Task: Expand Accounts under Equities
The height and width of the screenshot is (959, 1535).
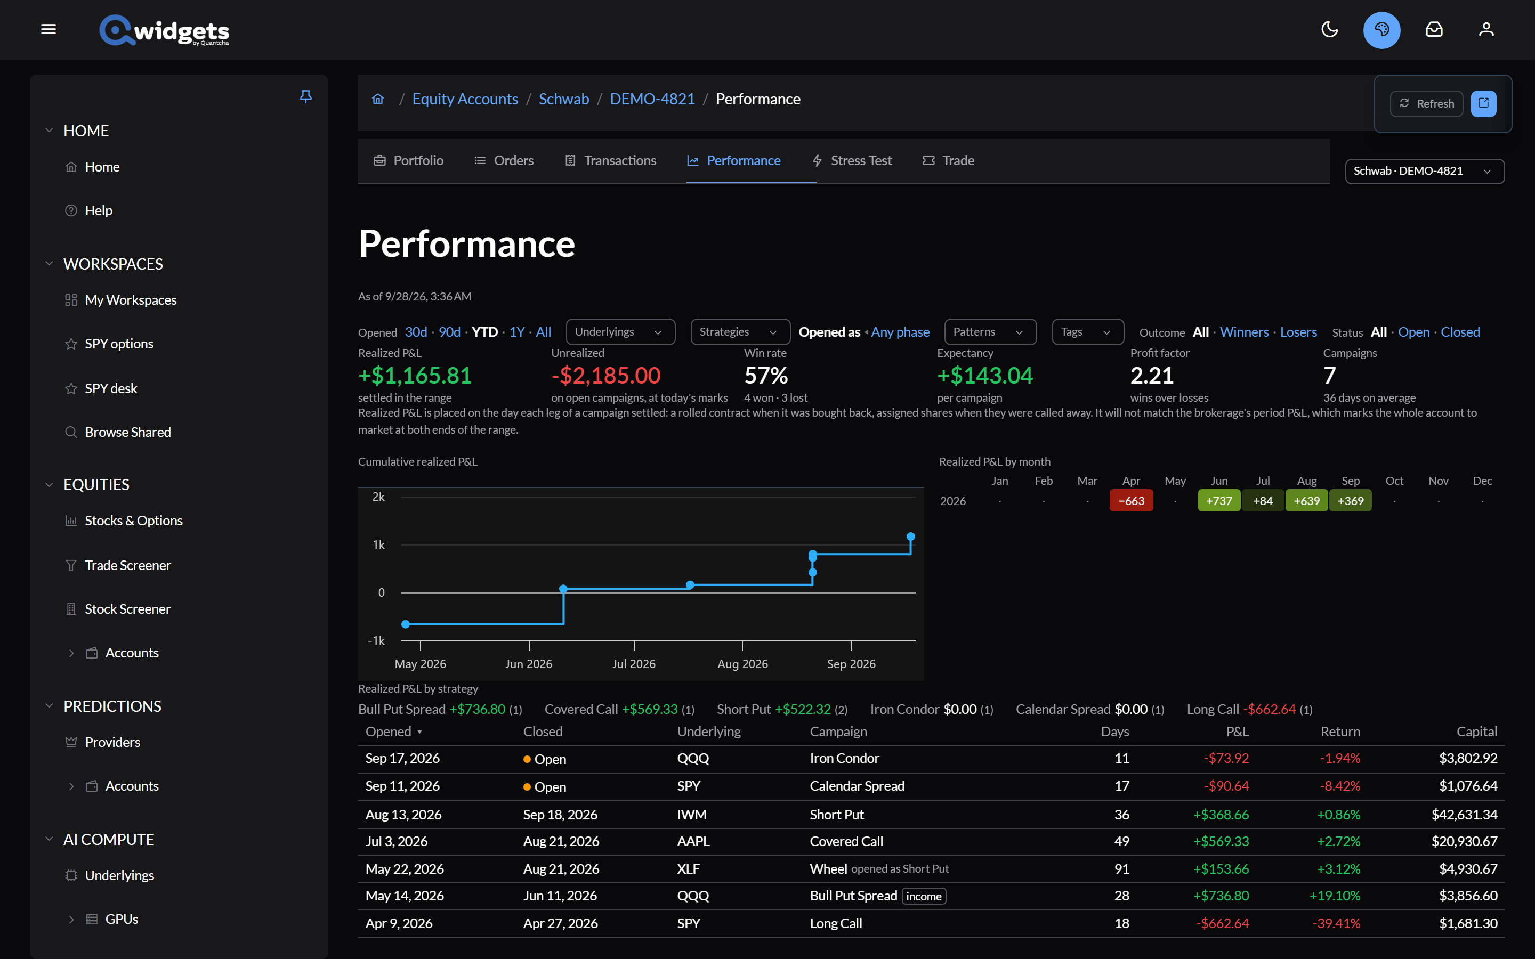Action: pyautogui.click(x=71, y=653)
